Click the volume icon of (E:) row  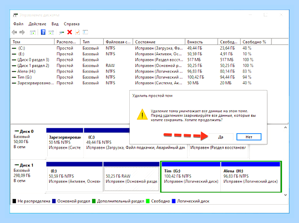14,54
